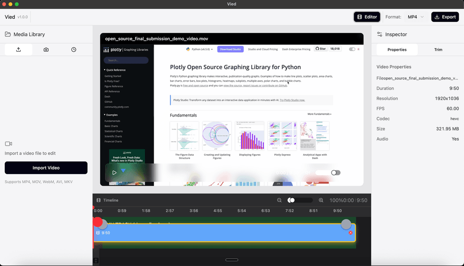The image size is (464, 266).
Task: Click More Fundamentals link in preview
Action: [319, 114]
